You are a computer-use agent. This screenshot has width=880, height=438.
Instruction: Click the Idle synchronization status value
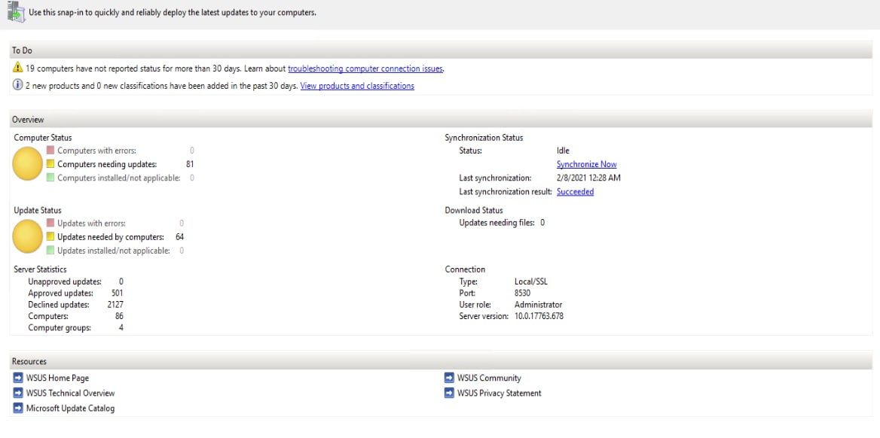(x=563, y=151)
